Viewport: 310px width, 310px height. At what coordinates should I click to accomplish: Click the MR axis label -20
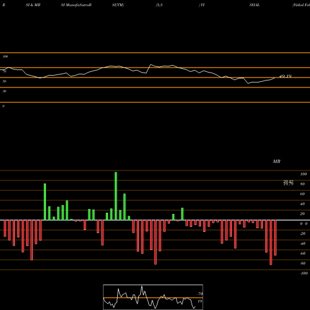click(303, 234)
